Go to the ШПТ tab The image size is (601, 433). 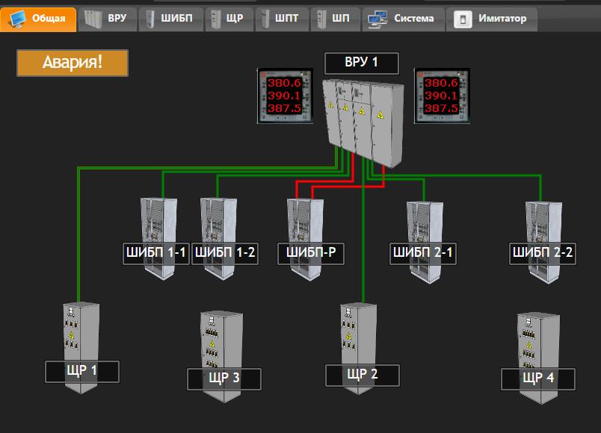coord(283,19)
